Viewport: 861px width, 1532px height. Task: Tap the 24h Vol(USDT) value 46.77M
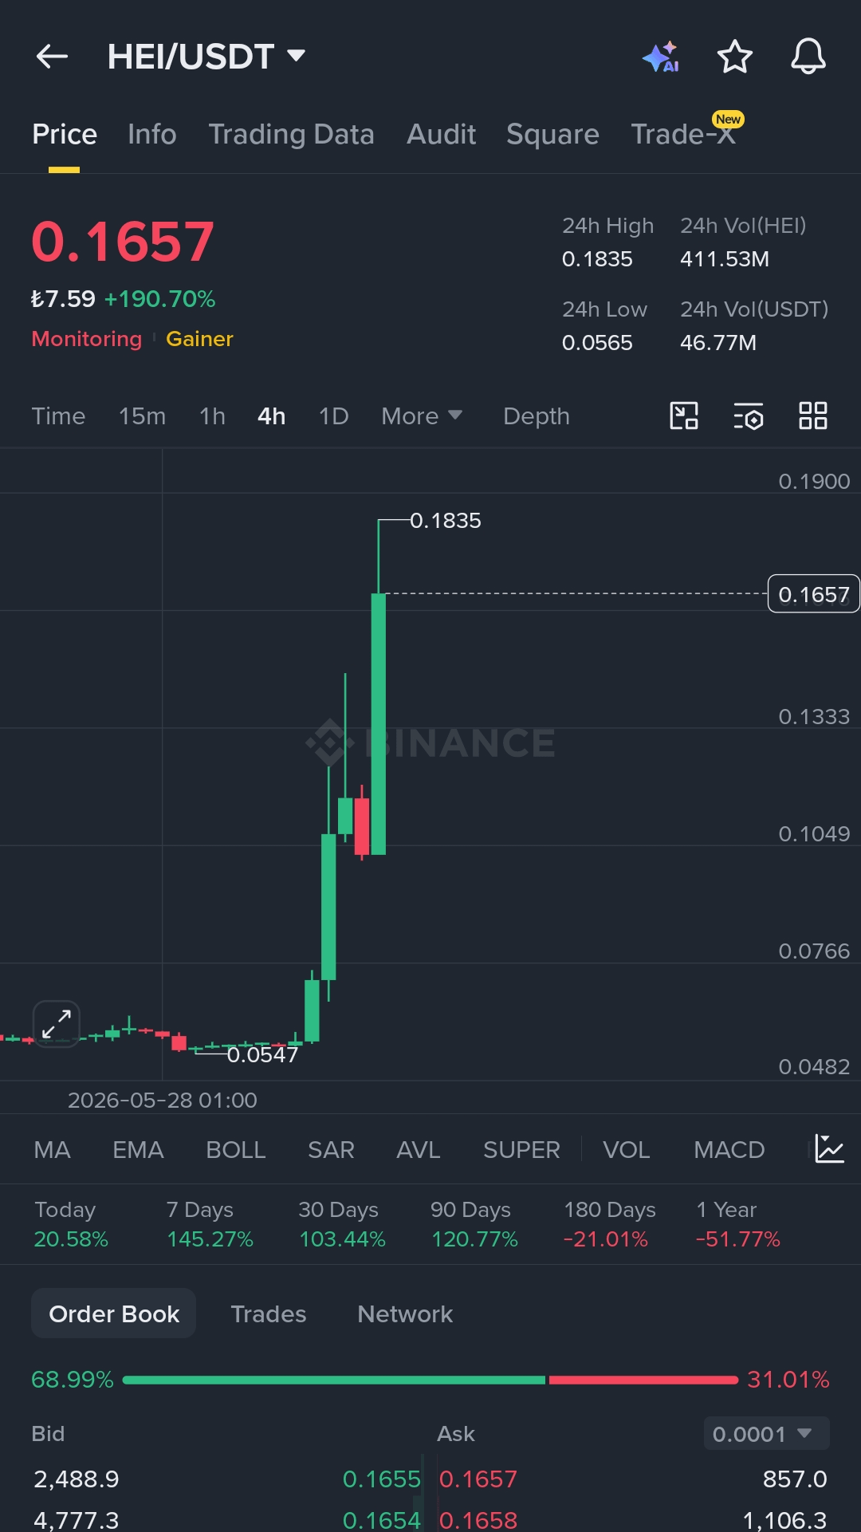717,343
